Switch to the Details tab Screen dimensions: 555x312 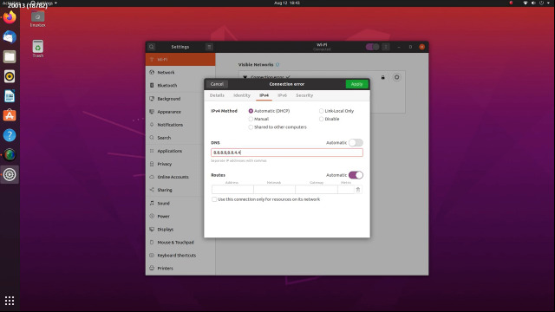tap(217, 95)
